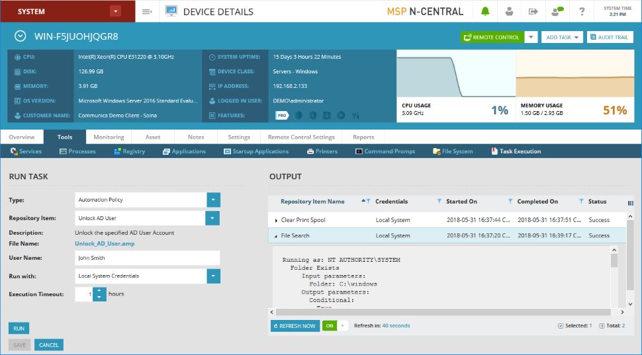The width and height of the screenshot is (642, 355).
Task: Open the Unlock_AD_User.amp file link
Action: point(105,243)
